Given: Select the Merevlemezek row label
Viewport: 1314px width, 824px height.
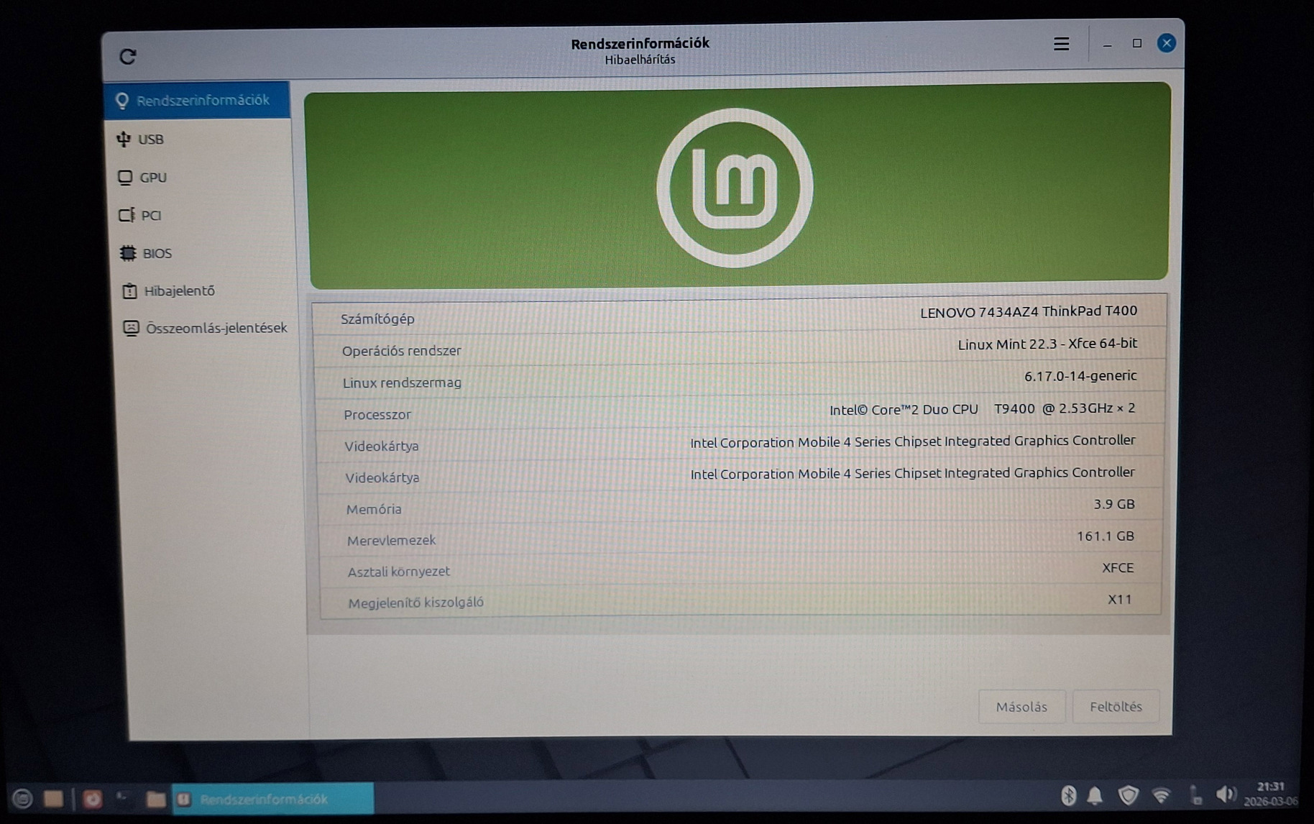Looking at the screenshot, I should pyautogui.click(x=391, y=541).
